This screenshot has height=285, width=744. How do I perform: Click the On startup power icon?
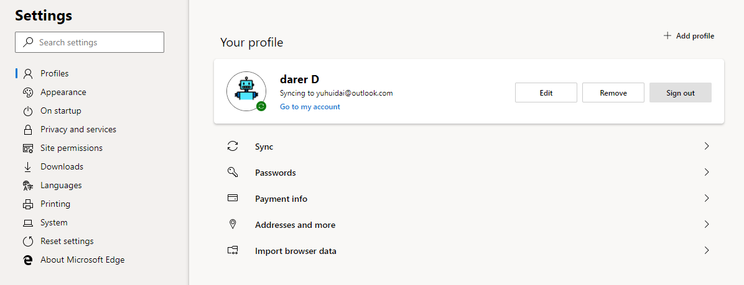click(27, 111)
